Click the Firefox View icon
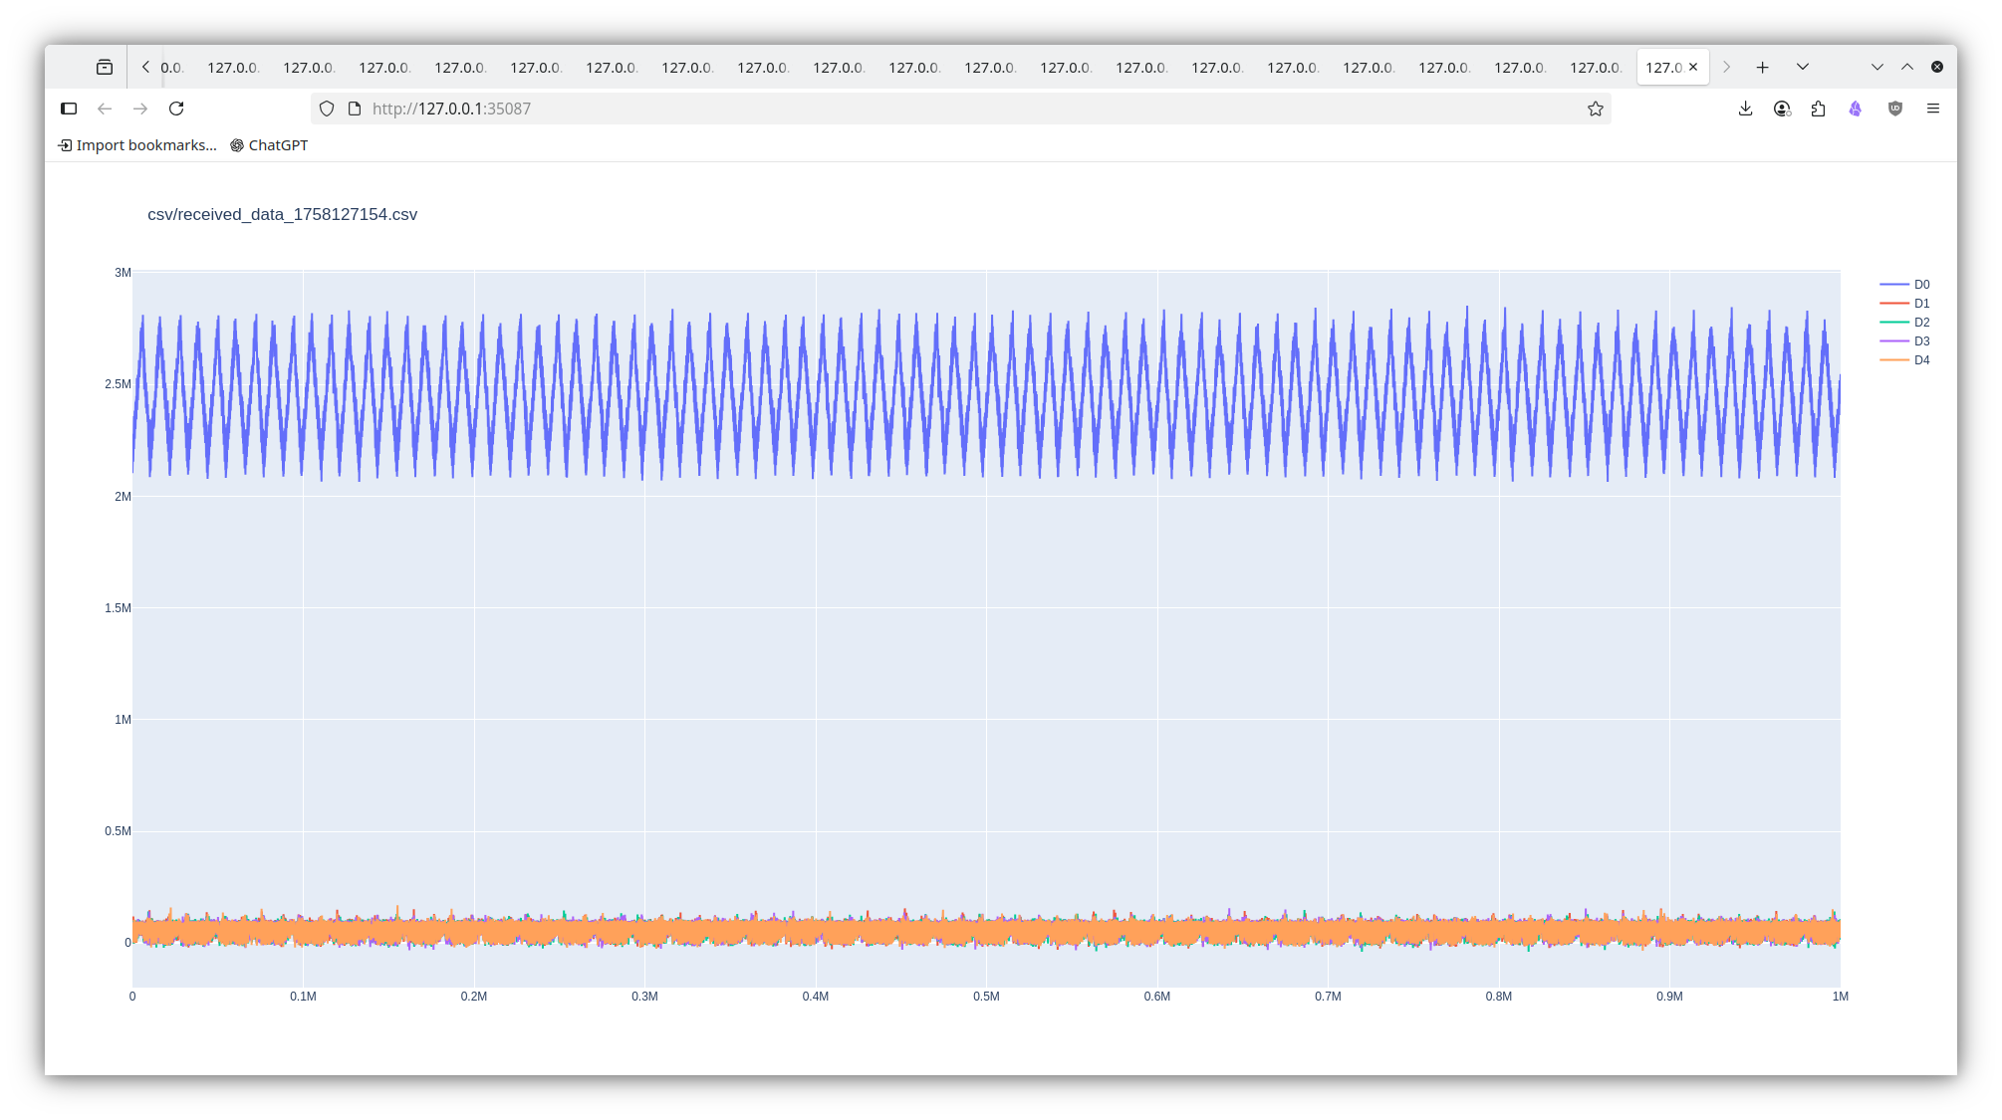The width and height of the screenshot is (2002, 1120). (x=105, y=67)
